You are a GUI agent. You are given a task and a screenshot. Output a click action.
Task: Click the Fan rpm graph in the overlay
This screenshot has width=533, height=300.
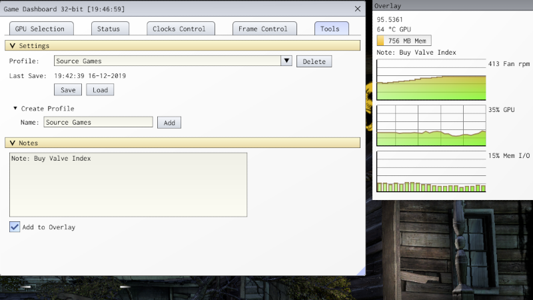pyautogui.click(x=431, y=80)
